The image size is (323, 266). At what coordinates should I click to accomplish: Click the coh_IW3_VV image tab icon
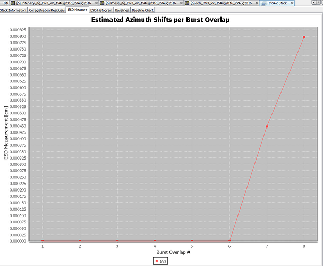pyautogui.click(x=187, y=3)
